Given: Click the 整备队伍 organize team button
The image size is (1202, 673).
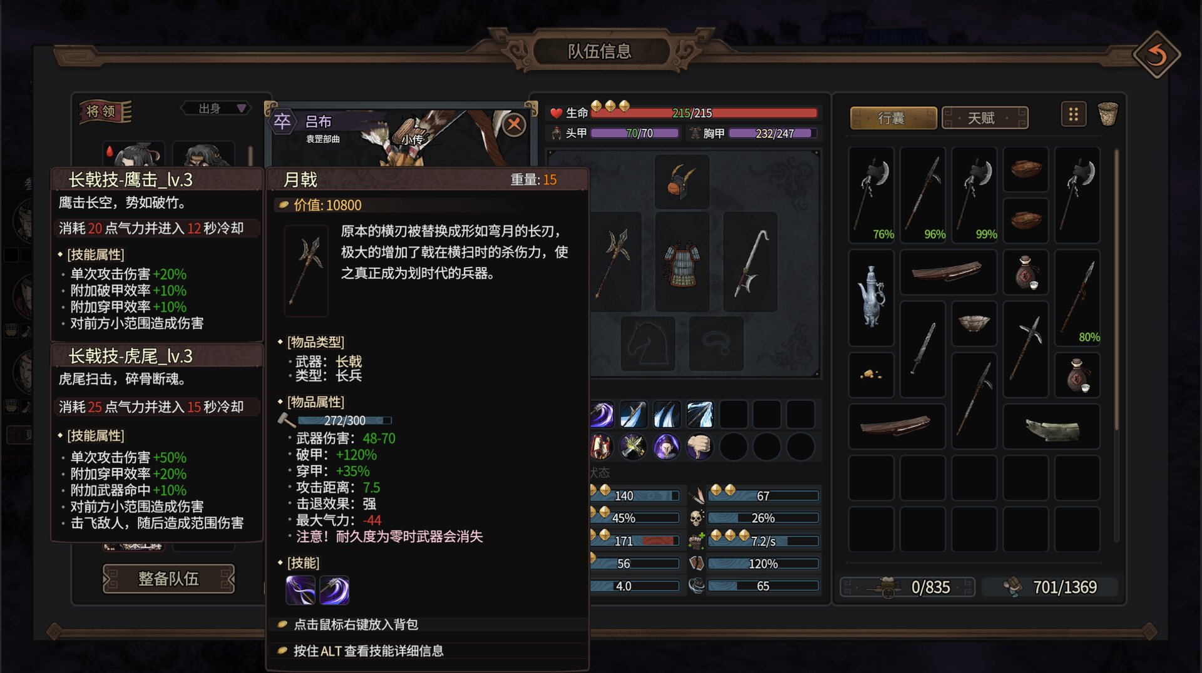Looking at the screenshot, I should [x=168, y=579].
